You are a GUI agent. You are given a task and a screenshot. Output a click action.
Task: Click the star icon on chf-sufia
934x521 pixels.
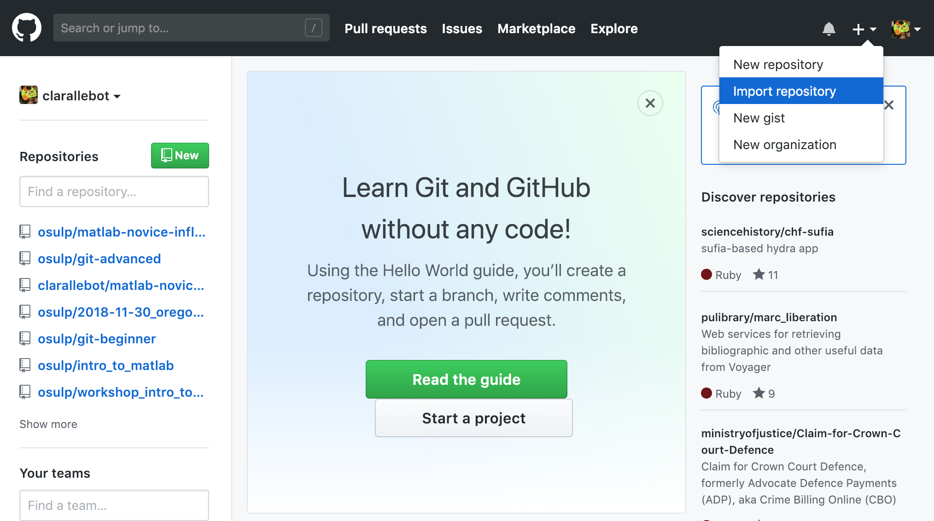(x=759, y=275)
